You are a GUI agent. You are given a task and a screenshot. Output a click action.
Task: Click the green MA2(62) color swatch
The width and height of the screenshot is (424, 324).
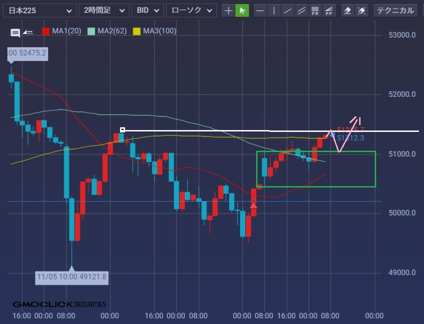(x=91, y=31)
